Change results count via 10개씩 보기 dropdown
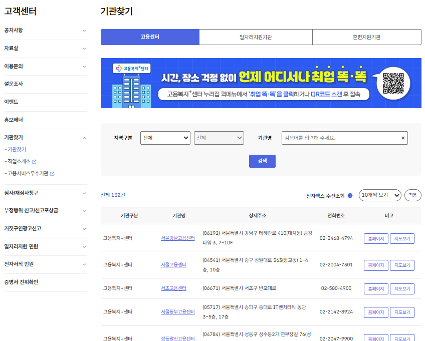The image size is (425, 341). point(379,195)
